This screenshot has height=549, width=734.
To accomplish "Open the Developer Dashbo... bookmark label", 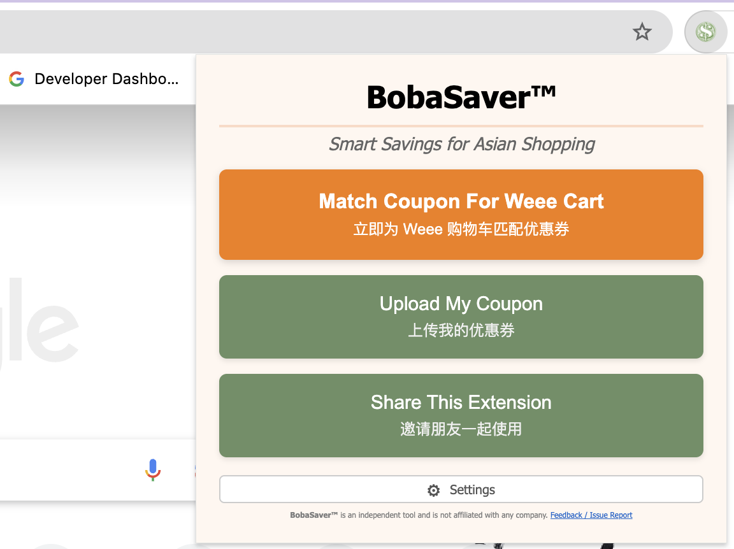I will [107, 78].
